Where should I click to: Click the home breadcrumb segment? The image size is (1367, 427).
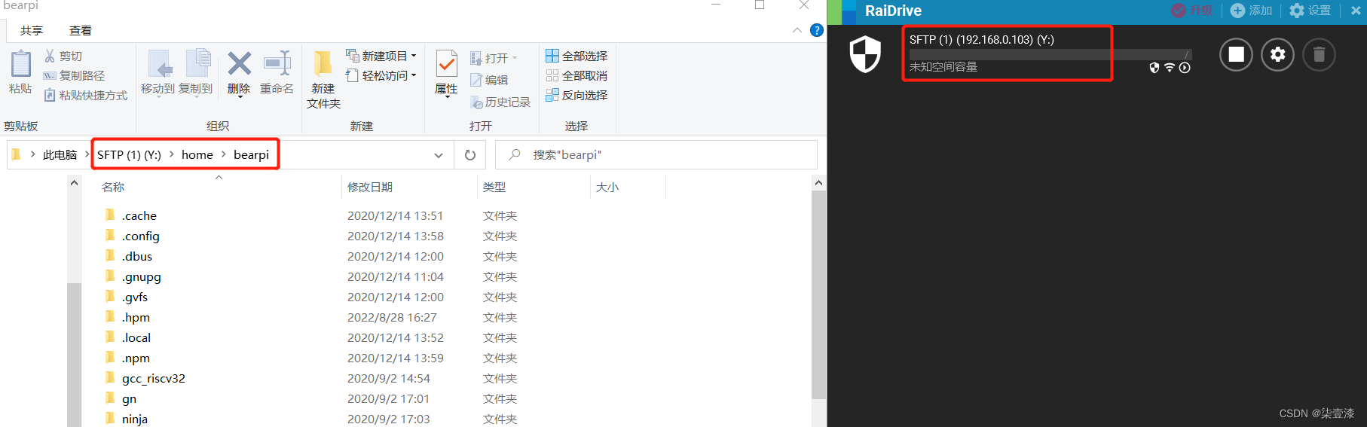[x=197, y=154]
